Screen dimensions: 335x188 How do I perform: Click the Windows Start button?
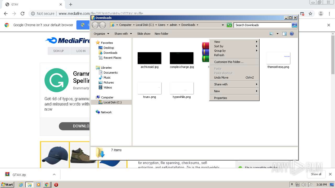(x=7, y=184)
